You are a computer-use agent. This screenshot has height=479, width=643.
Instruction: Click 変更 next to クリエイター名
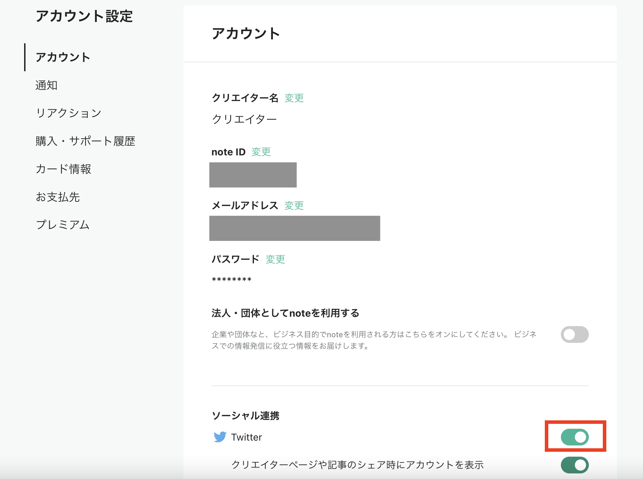(x=294, y=98)
